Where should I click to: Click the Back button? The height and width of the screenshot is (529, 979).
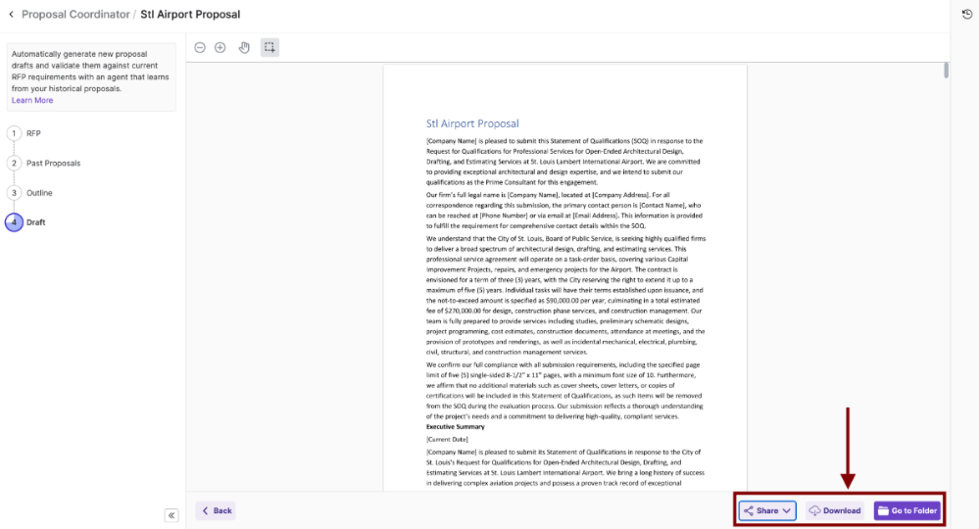coord(216,511)
